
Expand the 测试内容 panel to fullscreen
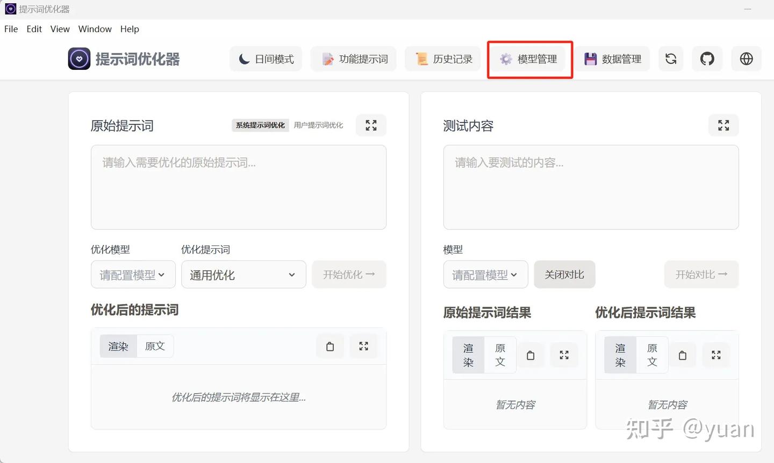click(x=723, y=126)
